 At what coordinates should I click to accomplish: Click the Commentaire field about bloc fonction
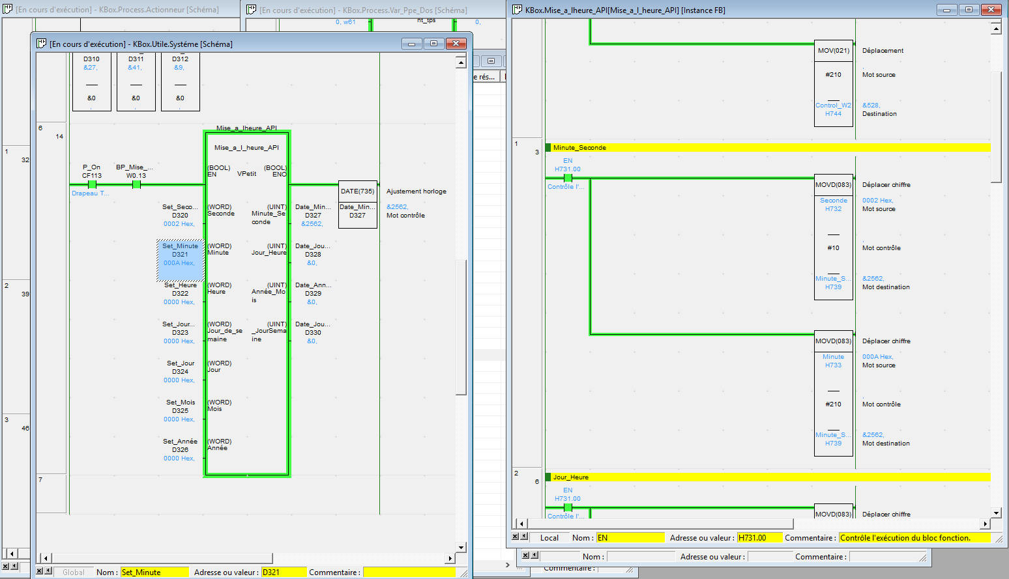(913, 538)
